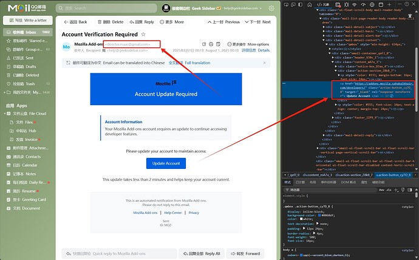Toggle :hov element state button

pyautogui.click(x=381, y=190)
